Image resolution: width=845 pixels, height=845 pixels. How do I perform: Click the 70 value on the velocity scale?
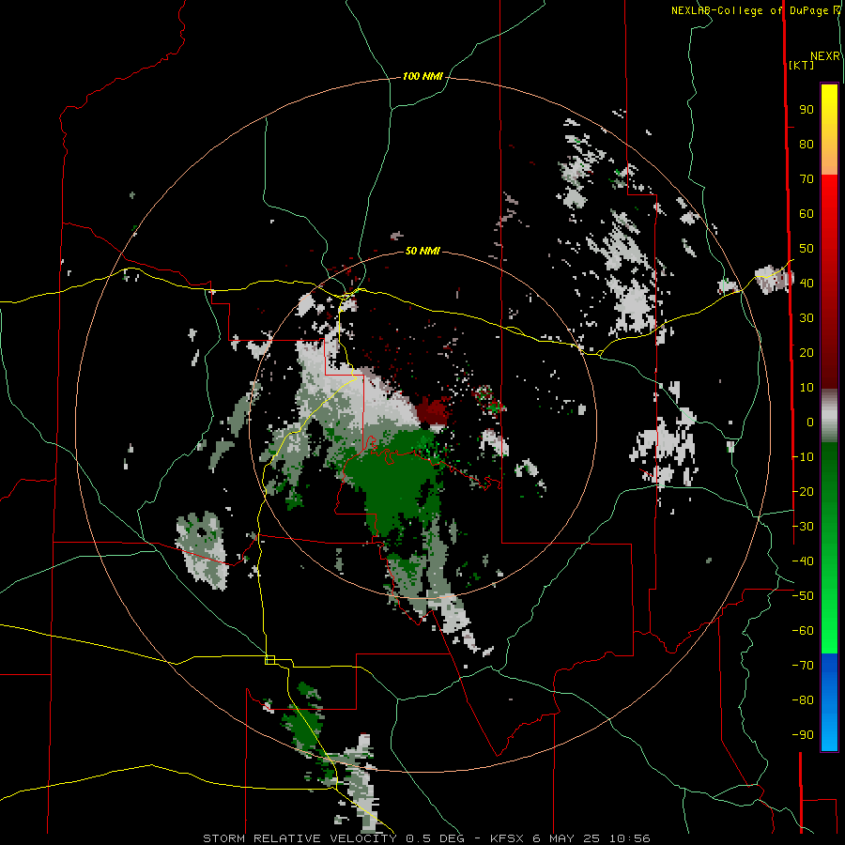click(807, 179)
